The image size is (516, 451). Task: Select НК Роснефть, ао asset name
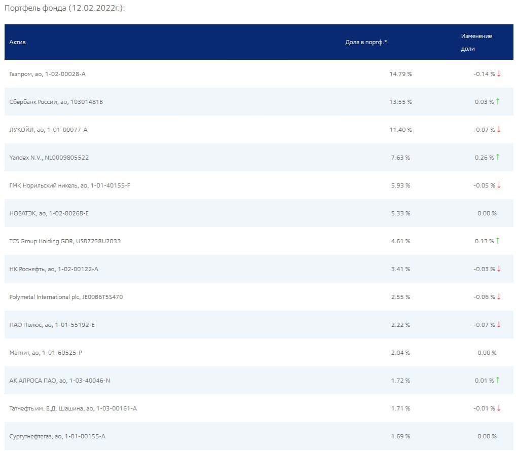click(54, 269)
